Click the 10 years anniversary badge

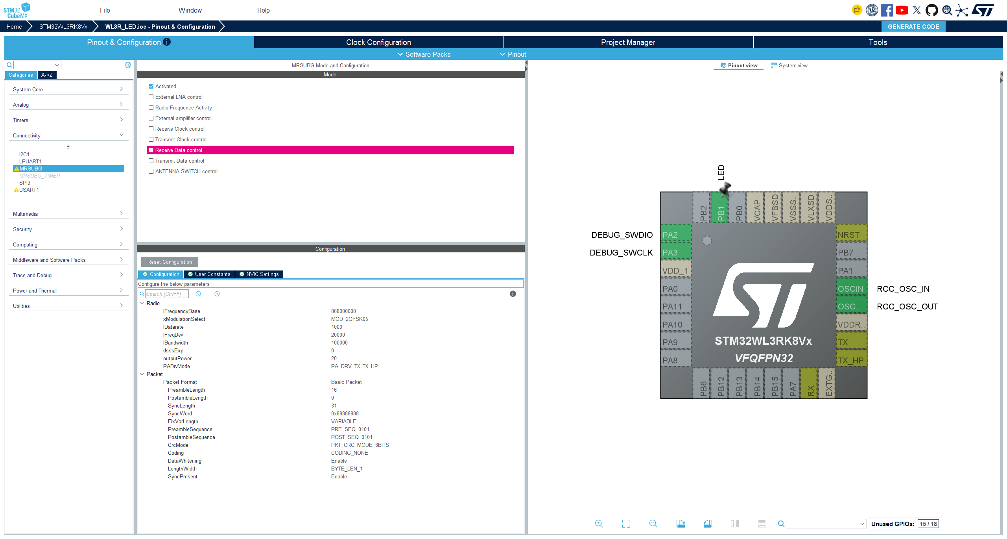(x=872, y=10)
